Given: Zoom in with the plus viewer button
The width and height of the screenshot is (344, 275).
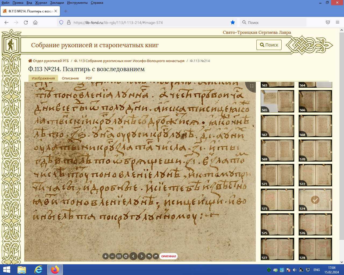Looking at the screenshot, I should [x=106, y=256].
